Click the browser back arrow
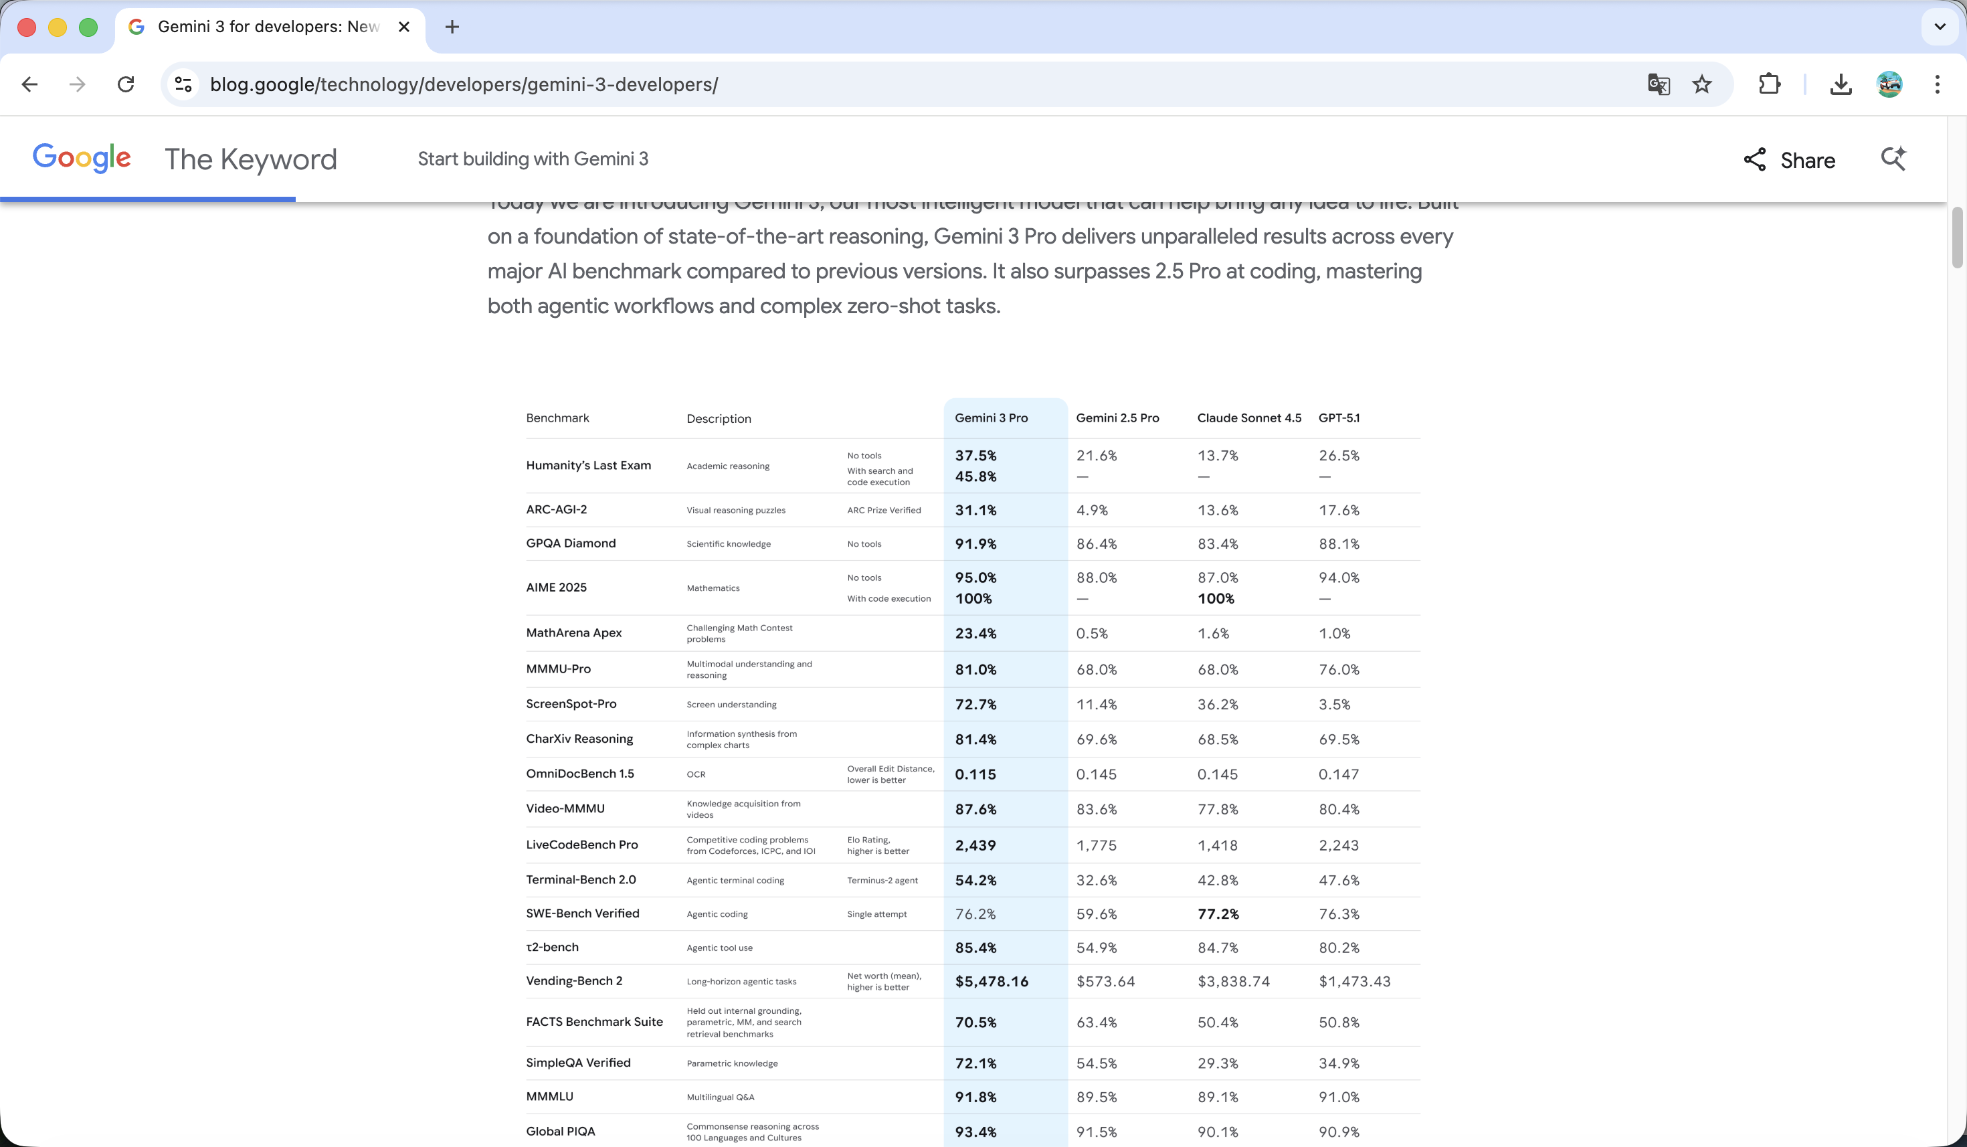This screenshot has width=1967, height=1147. [x=29, y=84]
